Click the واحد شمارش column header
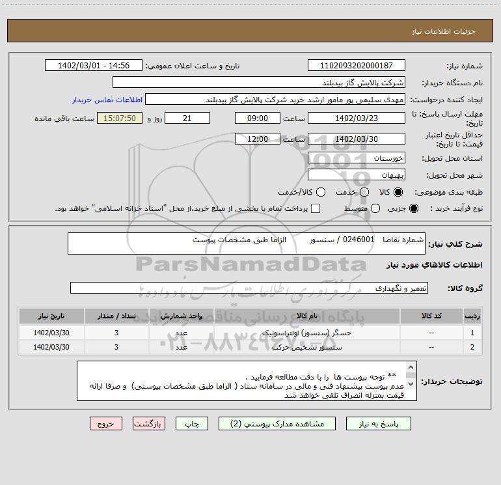Viewport: 501px width, 485px height. click(x=181, y=316)
